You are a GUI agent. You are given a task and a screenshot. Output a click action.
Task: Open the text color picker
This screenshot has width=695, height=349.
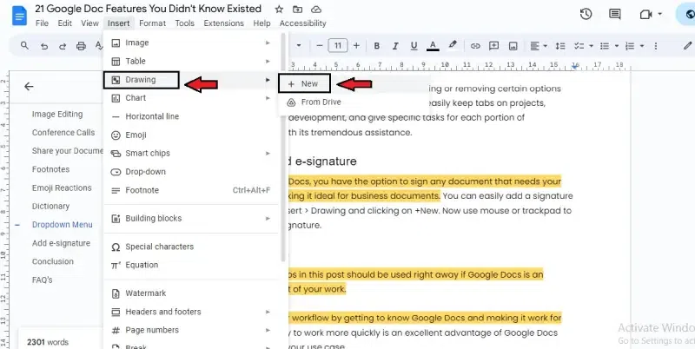[x=433, y=46]
